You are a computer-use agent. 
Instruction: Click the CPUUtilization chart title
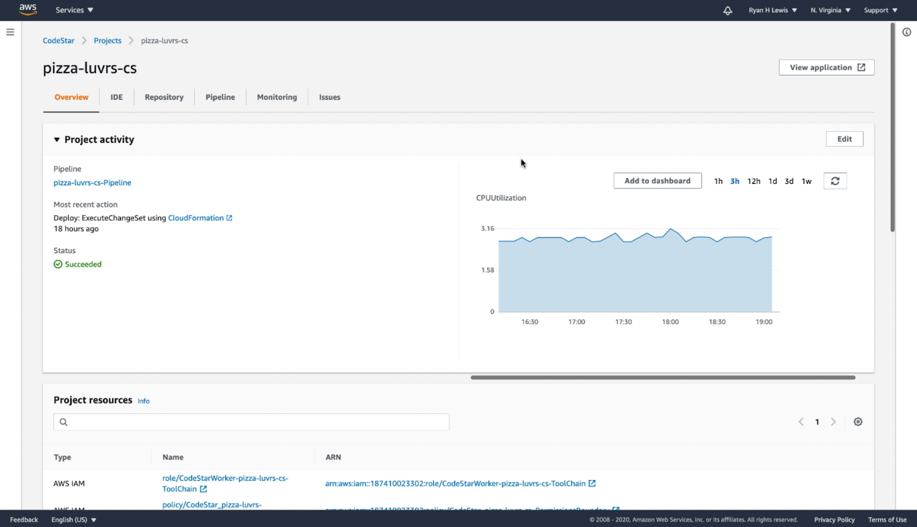tap(501, 198)
